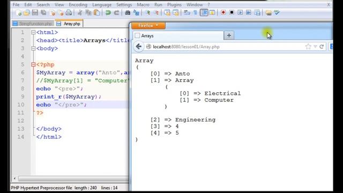343x193 pixels.
Task: Zoom out using toolbar icon
Action: tap(156, 13)
